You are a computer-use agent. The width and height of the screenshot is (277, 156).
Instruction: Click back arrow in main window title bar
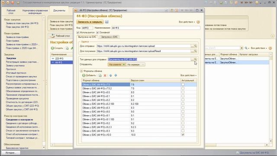[3, 3]
